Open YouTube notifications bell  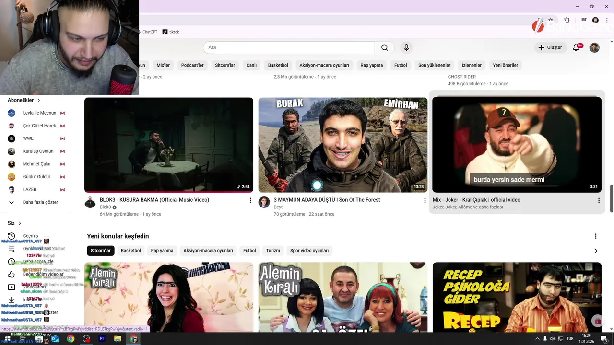577,47
